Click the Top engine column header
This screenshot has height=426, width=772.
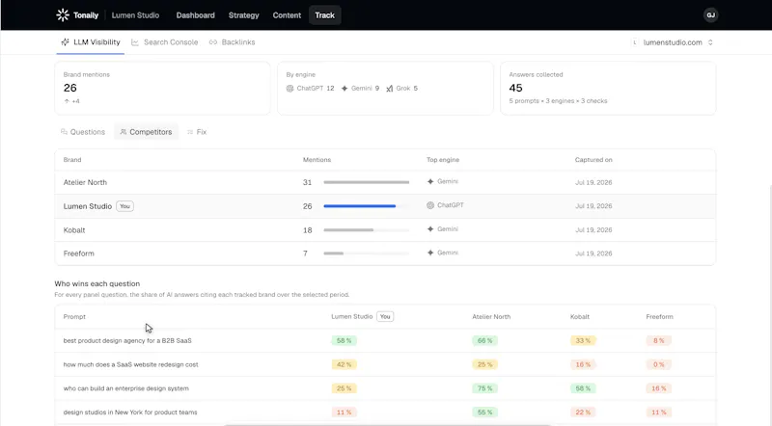[443, 160]
